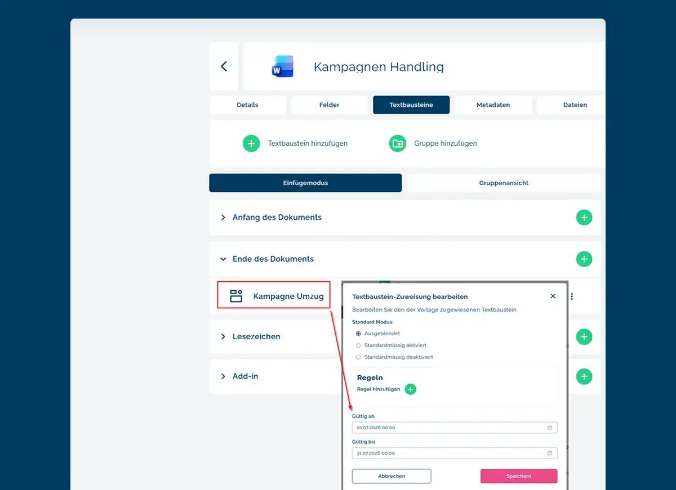The width and height of the screenshot is (676, 490).
Task: Click the Gültig bis date field
Action: click(455, 453)
